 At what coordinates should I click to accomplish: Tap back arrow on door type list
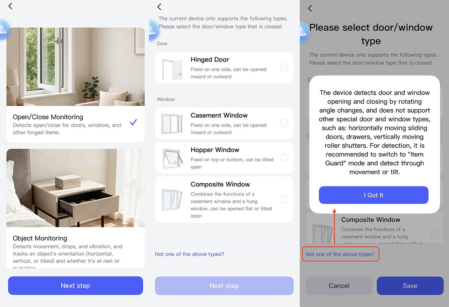[x=159, y=7]
